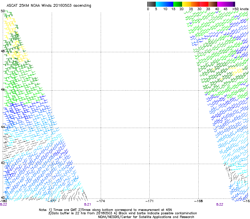The width and height of the screenshot is (250, 219).
Task: Click the 'NOAA/NESDIS/Center for Satellite Applications and Research' credit line
Action: coord(146,217)
